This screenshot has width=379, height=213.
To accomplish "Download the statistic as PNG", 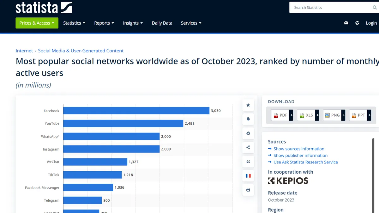I will tap(334, 115).
